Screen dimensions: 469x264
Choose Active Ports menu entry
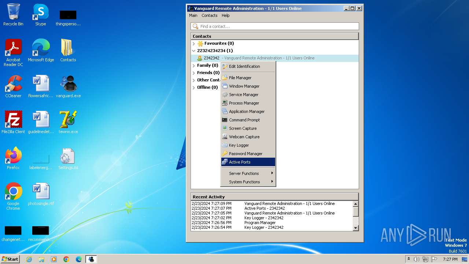pyautogui.click(x=248, y=162)
